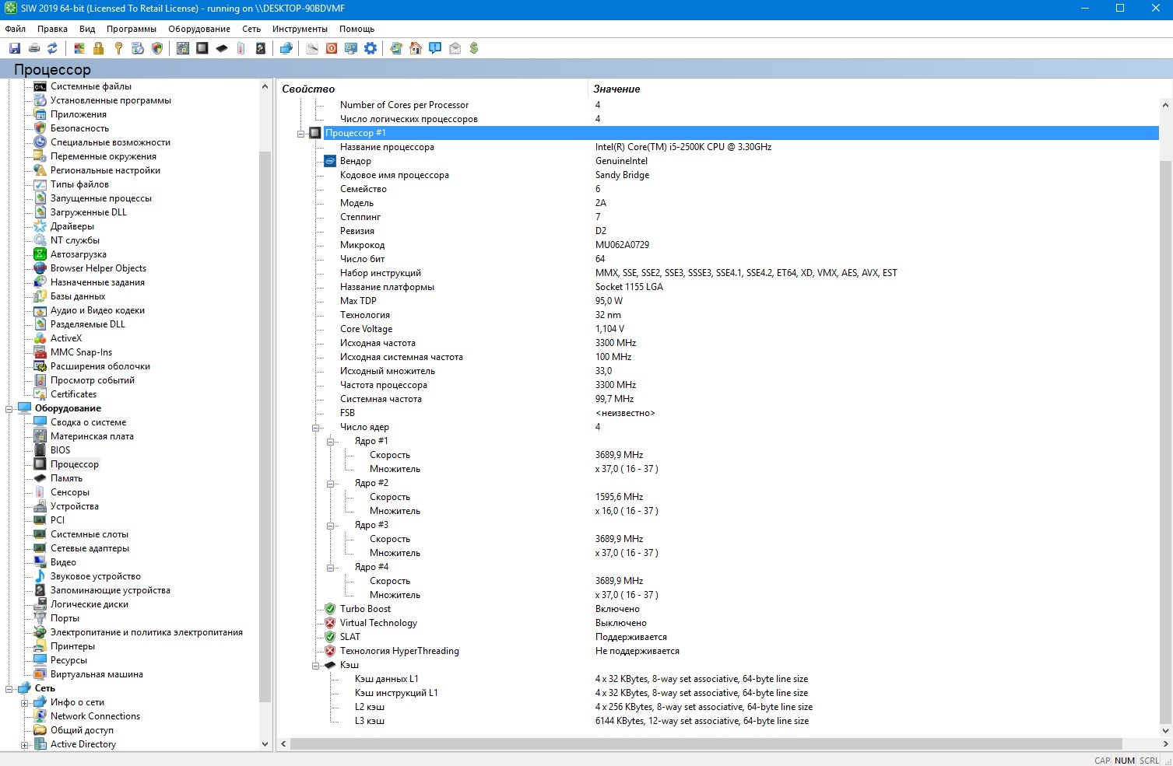The width and height of the screenshot is (1173, 766).
Task: Click the Intel logo beside Вендор
Action: 330,161
